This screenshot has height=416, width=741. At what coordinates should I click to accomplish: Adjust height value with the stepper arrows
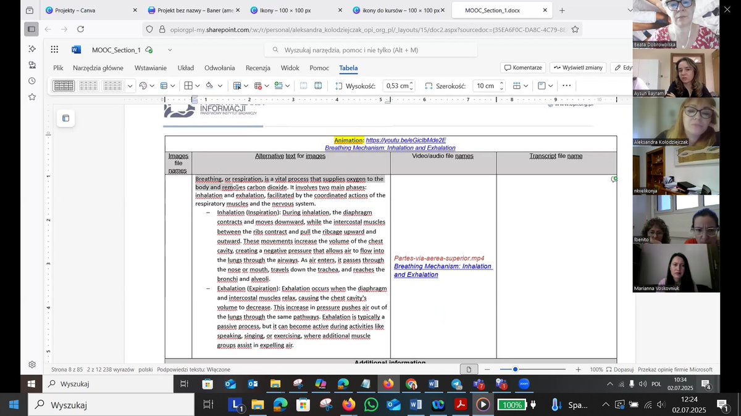(x=412, y=86)
